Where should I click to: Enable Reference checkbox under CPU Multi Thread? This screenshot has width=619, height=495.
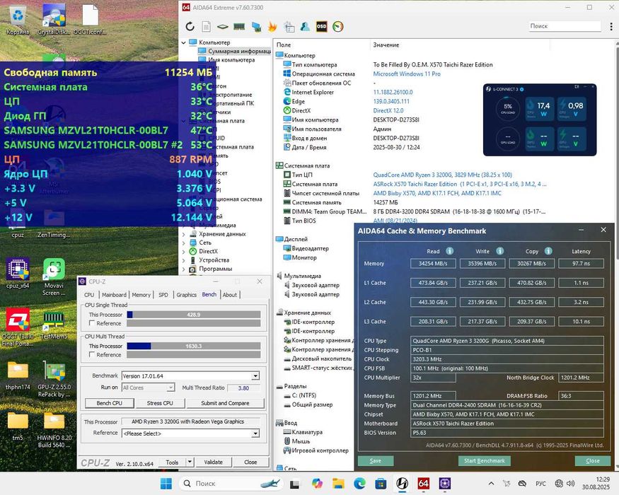91,355
